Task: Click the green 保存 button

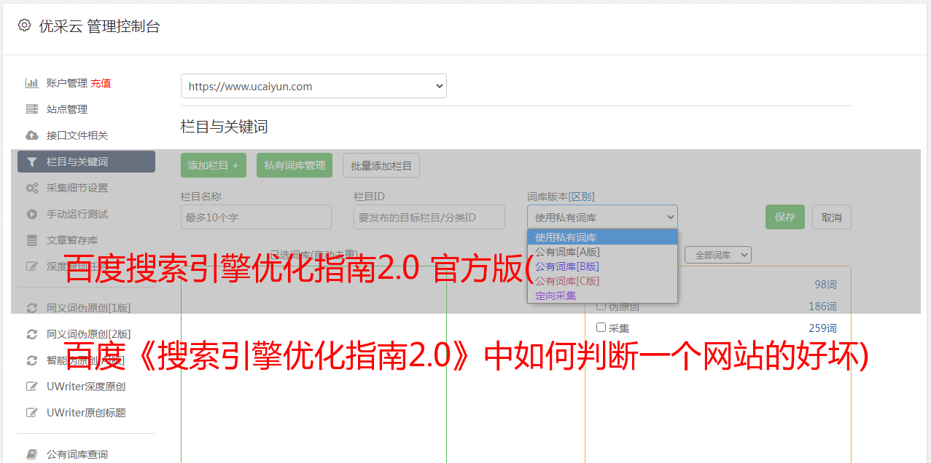Action: click(x=785, y=217)
